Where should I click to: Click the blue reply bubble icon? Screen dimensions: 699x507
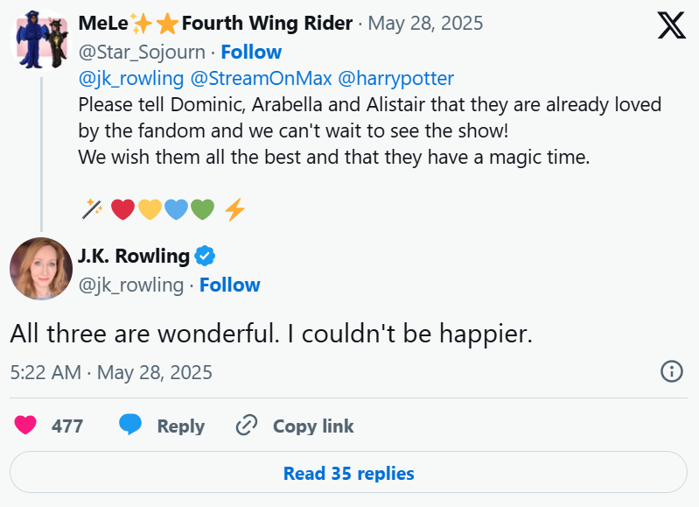tap(130, 426)
